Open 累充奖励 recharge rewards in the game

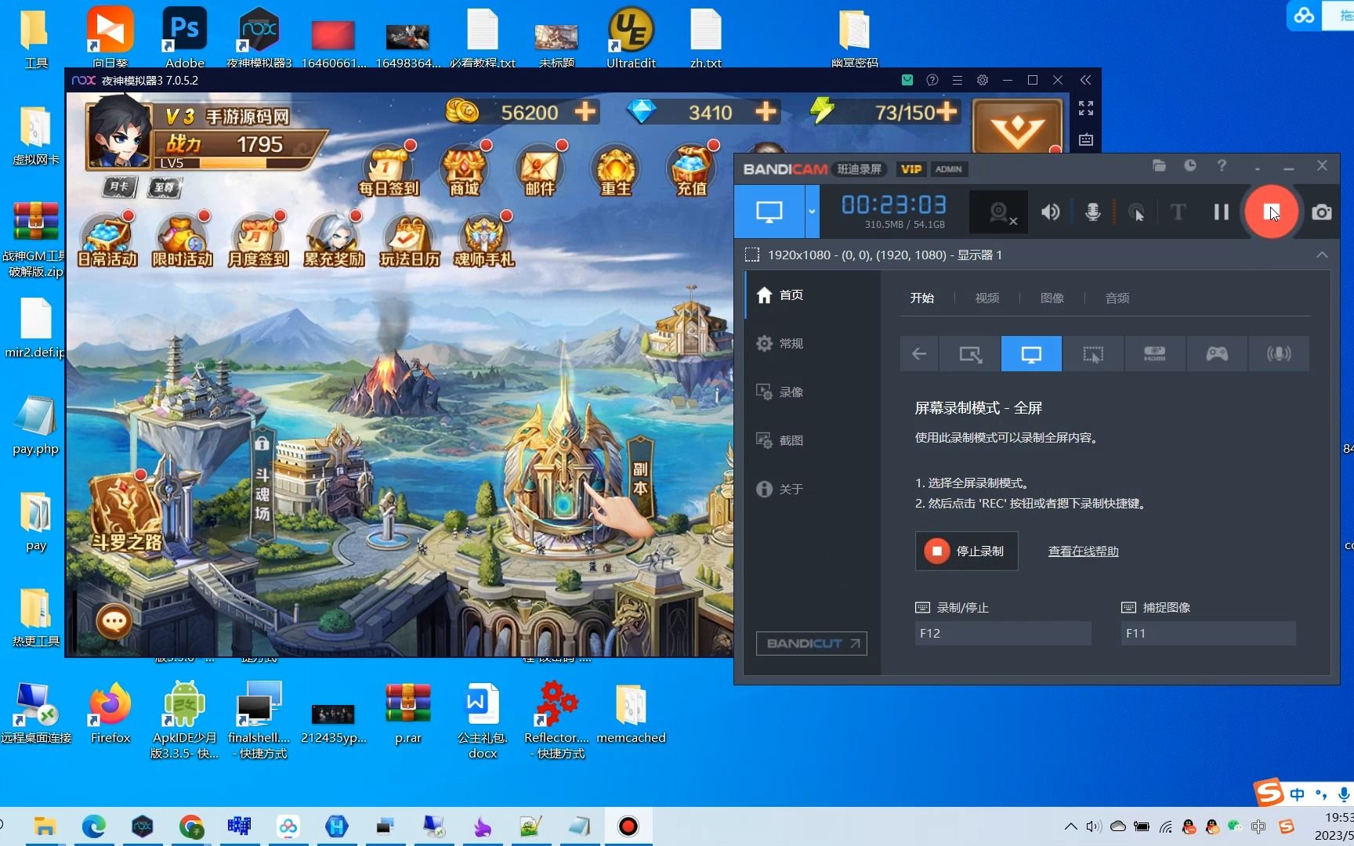(x=334, y=240)
